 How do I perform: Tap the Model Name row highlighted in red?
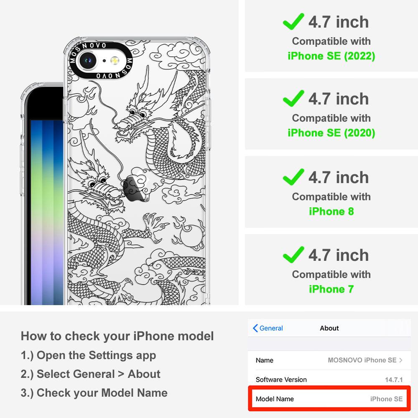click(329, 399)
